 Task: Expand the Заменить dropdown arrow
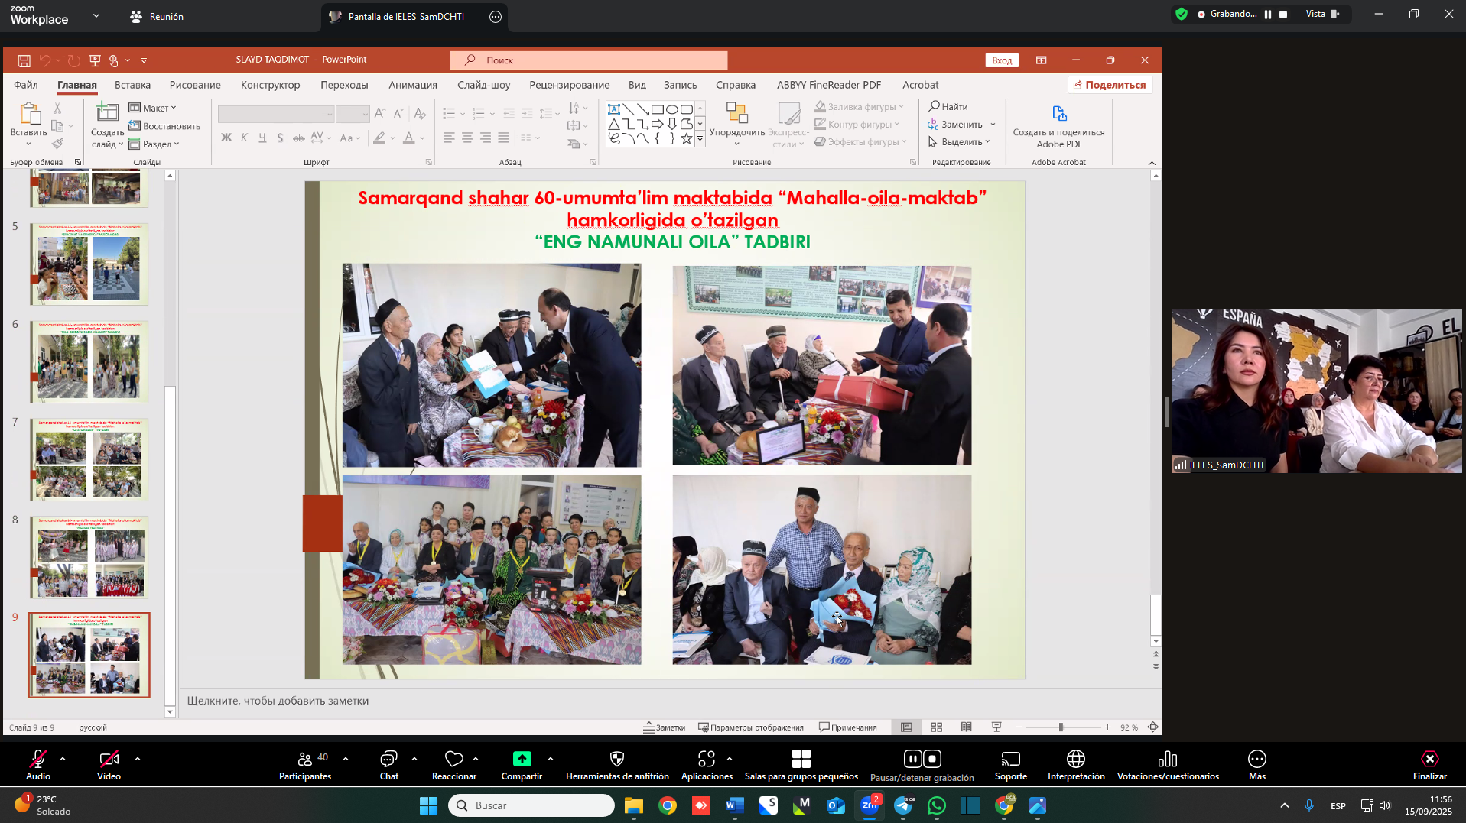pyautogui.click(x=993, y=125)
